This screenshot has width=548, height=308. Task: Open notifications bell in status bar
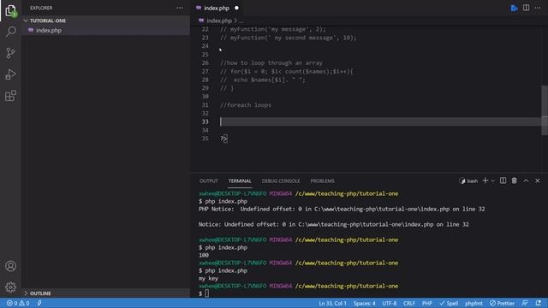click(x=539, y=303)
